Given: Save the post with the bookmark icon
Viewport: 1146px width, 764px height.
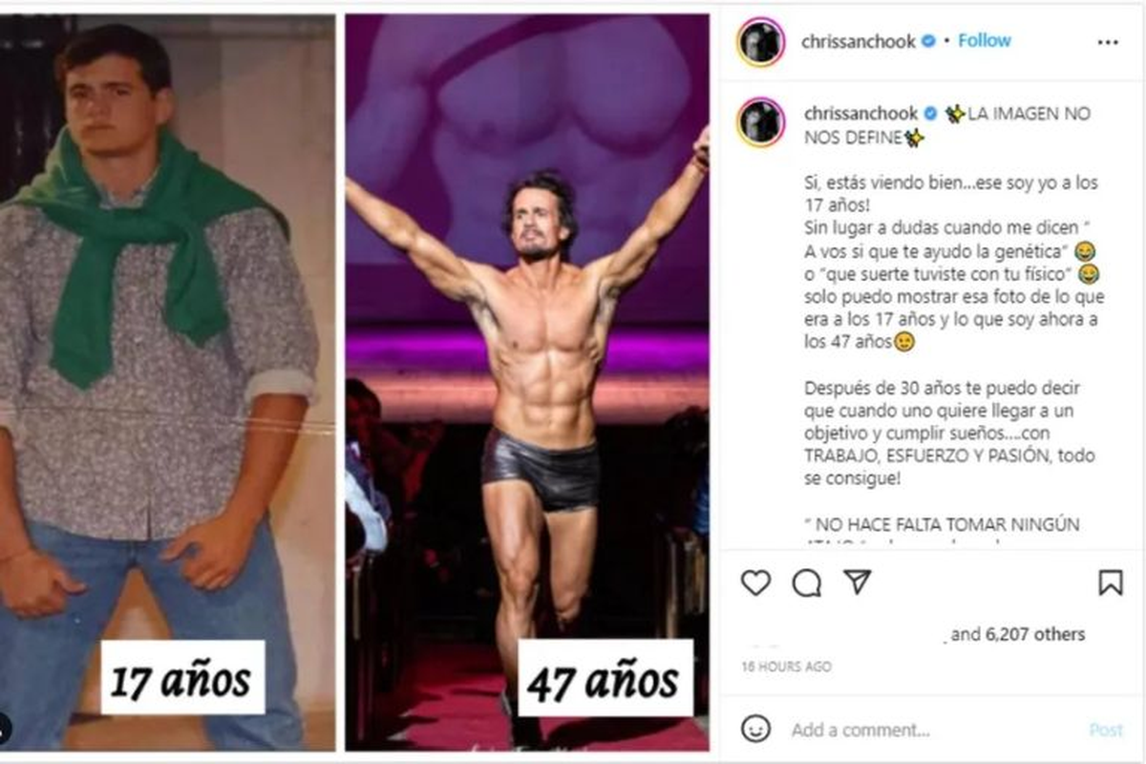Looking at the screenshot, I should [1111, 583].
